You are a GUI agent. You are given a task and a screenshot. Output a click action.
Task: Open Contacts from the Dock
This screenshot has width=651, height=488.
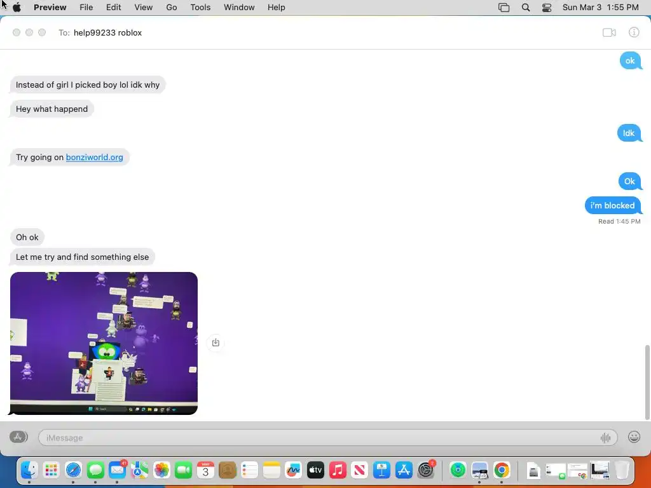(x=228, y=470)
